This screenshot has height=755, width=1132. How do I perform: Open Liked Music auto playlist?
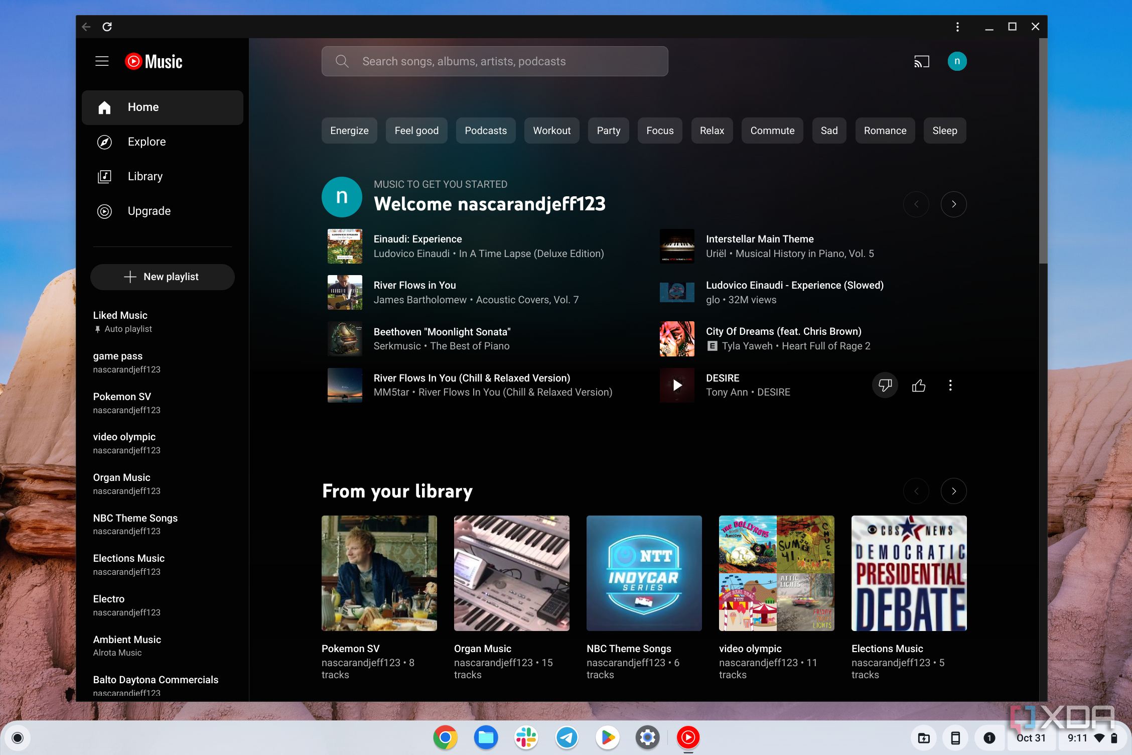pyautogui.click(x=163, y=322)
